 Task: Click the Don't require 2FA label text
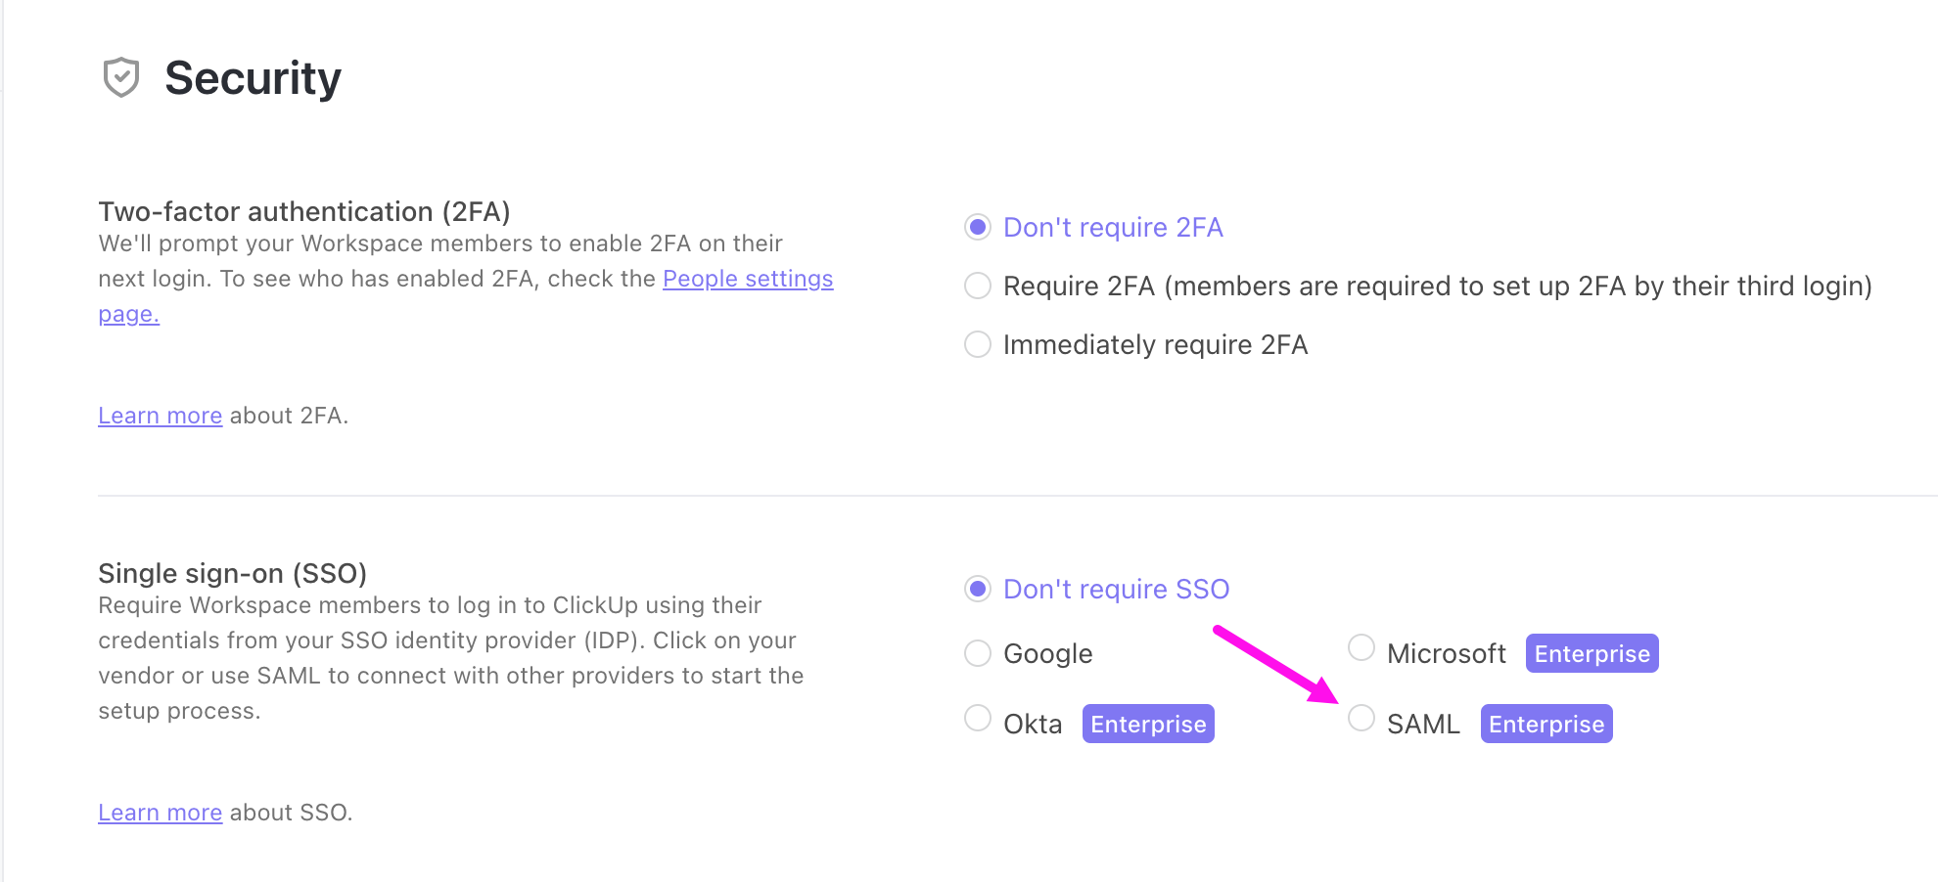tap(1113, 228)
